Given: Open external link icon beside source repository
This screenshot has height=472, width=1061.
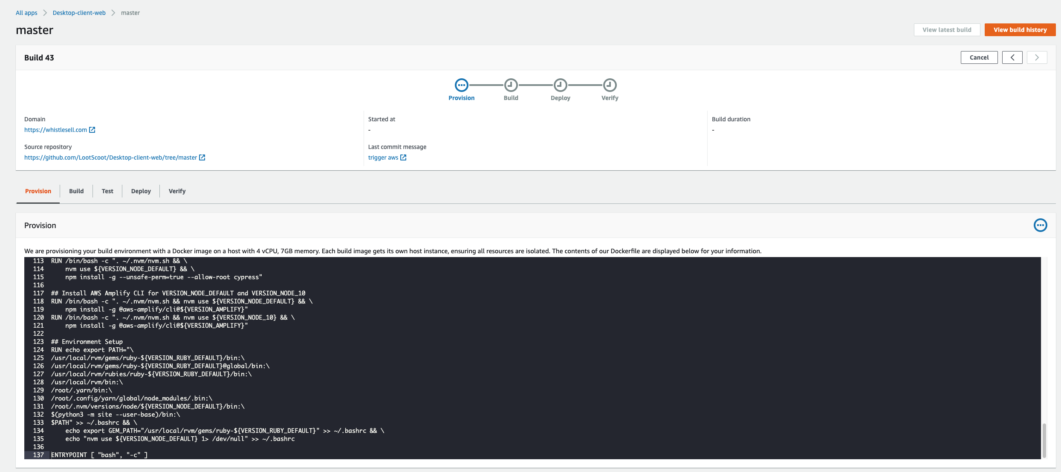Looking at the screenshot, I should [202, 157].
